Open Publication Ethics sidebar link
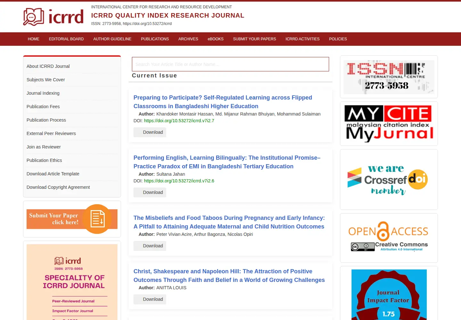The image size is (461, 320). click(x=44, y=160)
